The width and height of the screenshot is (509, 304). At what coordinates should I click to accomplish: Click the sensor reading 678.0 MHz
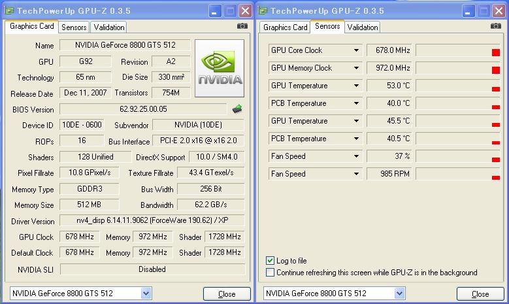click(389, 50)
